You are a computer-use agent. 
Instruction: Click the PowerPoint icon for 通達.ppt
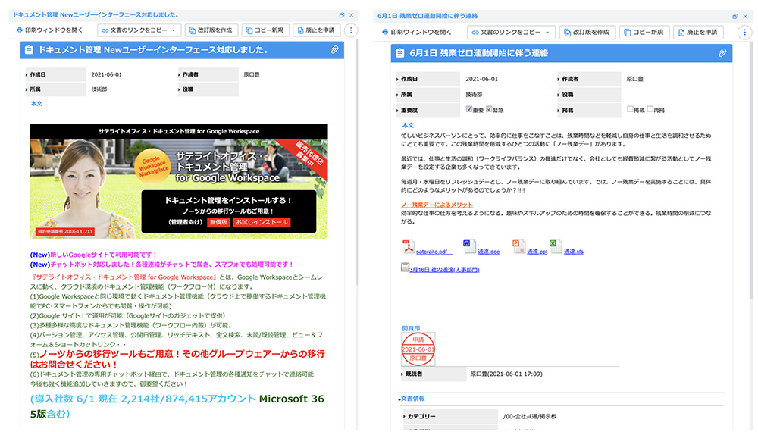click(518, 246)
